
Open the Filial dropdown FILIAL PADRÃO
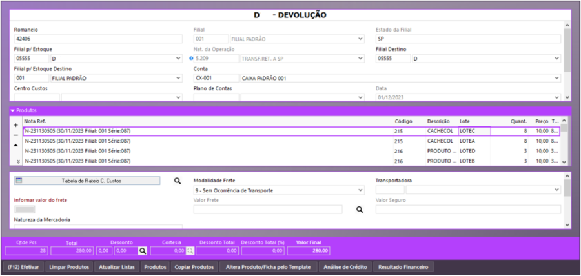(x=361, y=39)
